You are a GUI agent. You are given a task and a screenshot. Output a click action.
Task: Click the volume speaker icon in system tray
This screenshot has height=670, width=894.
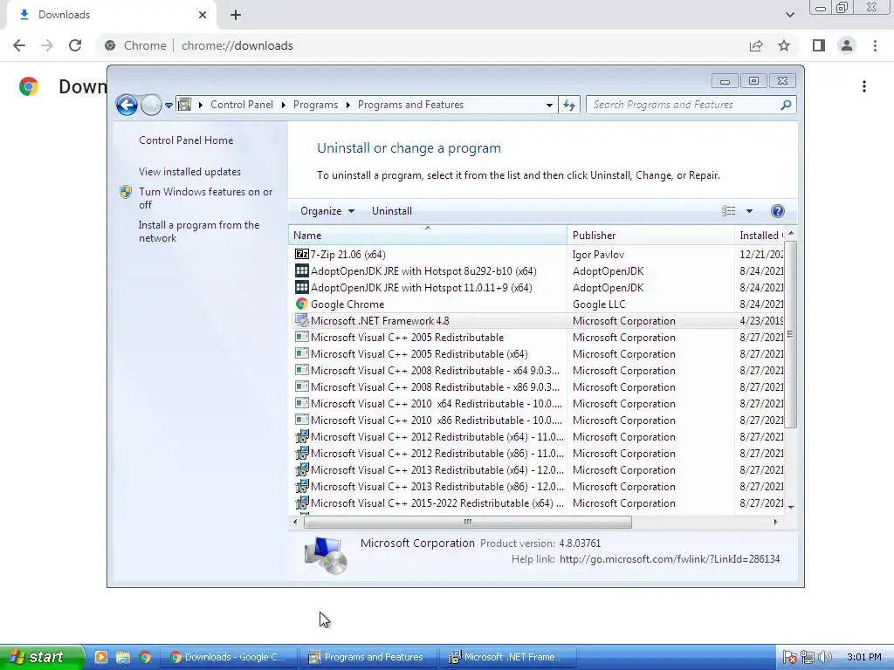[824, 657]
